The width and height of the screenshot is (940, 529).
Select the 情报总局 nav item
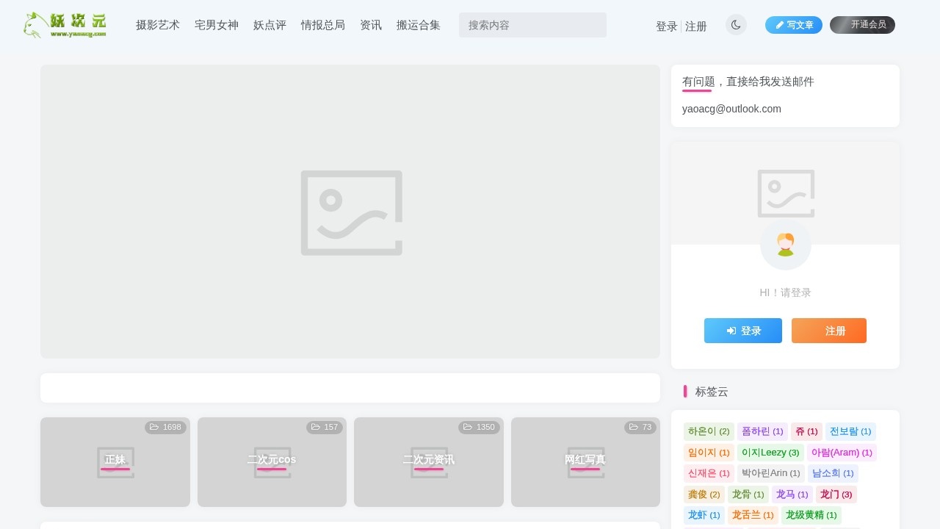323,24
